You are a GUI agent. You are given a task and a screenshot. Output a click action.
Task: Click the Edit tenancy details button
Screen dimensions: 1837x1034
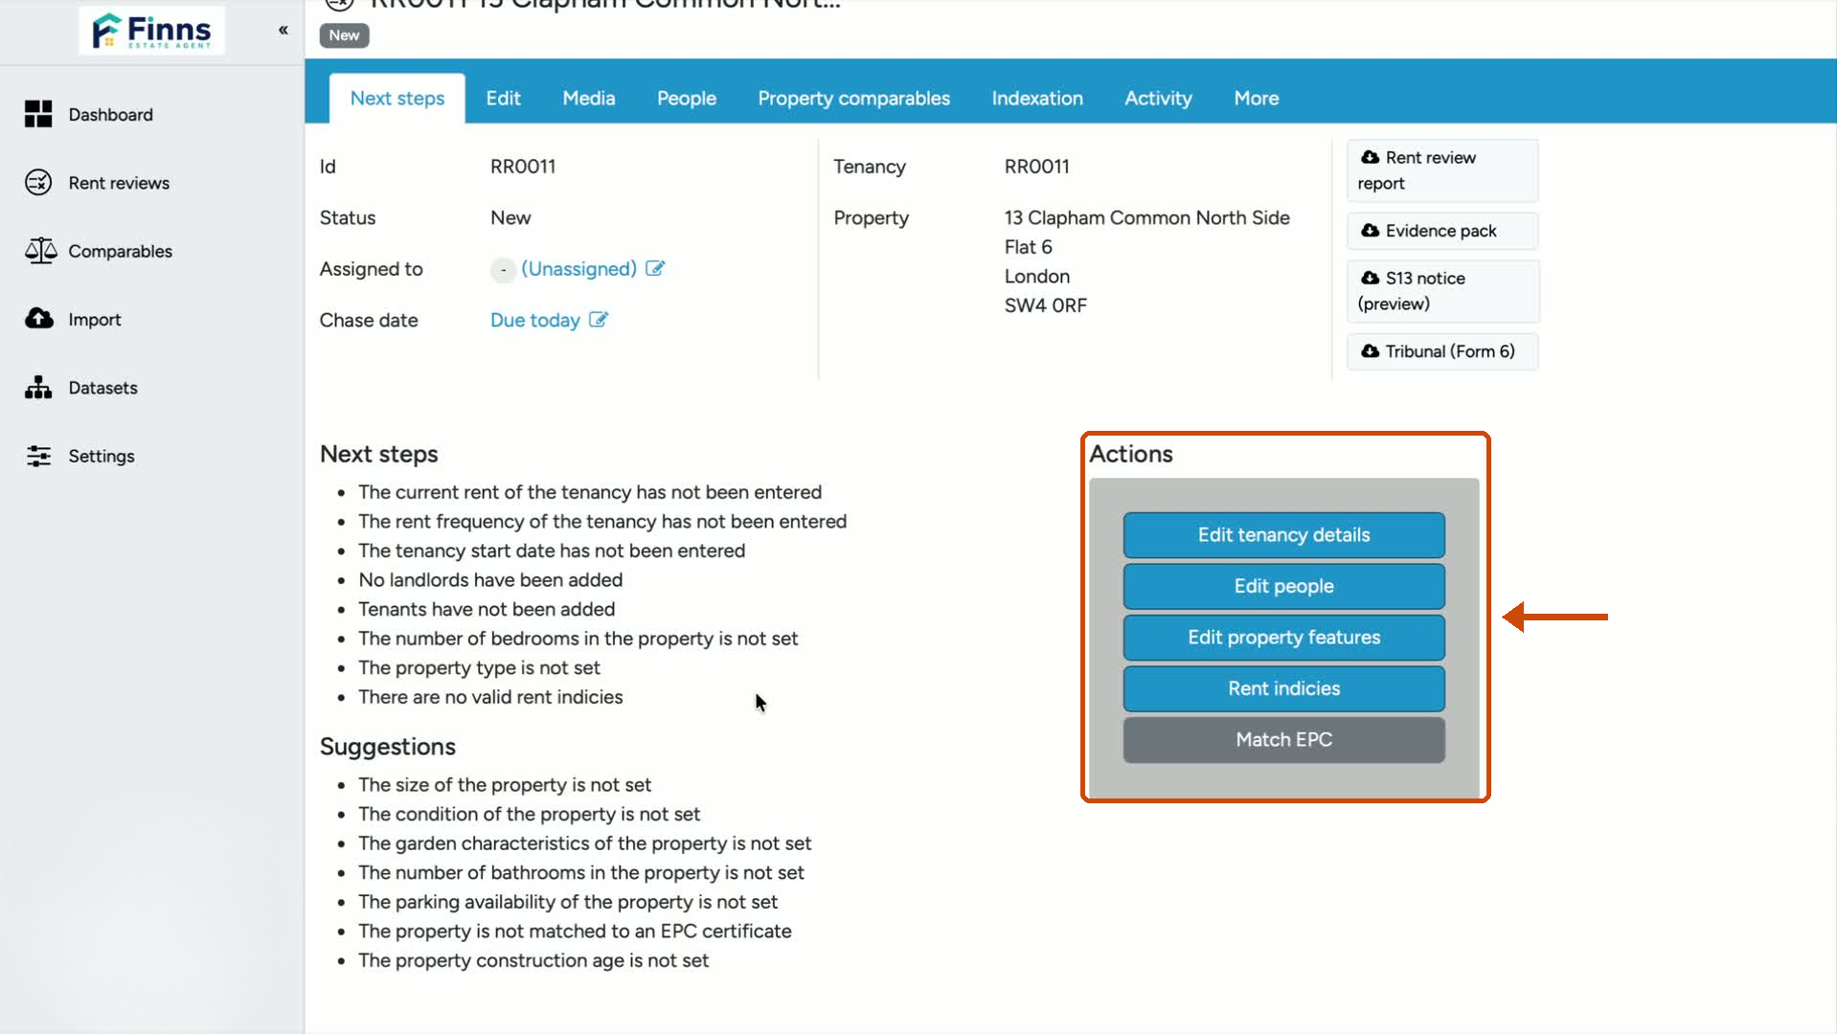1283,534
